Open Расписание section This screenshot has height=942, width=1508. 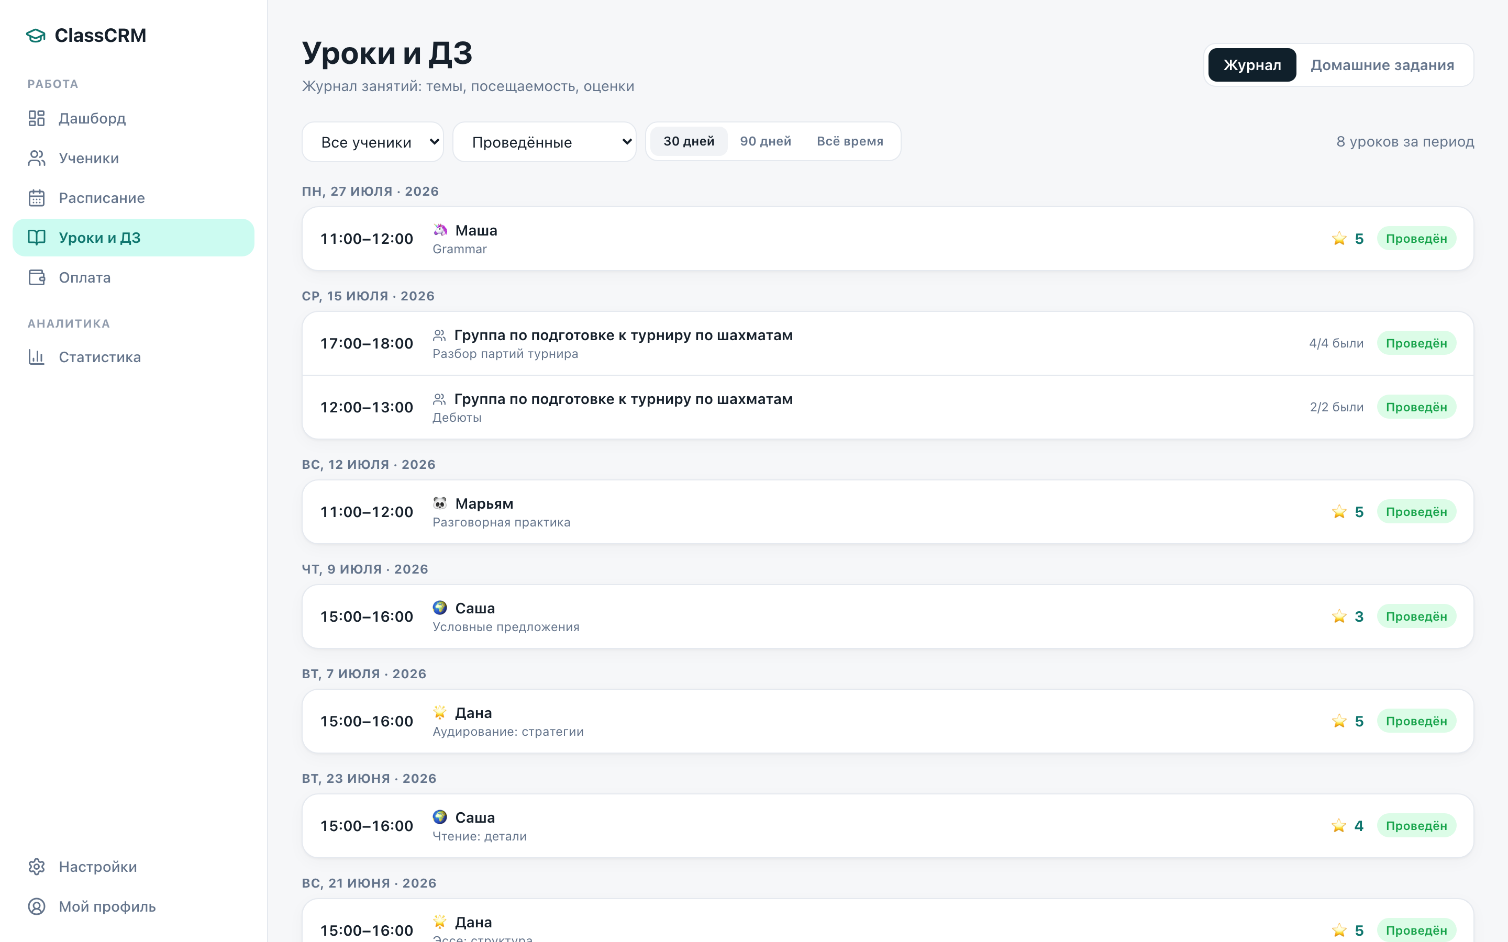134,198
